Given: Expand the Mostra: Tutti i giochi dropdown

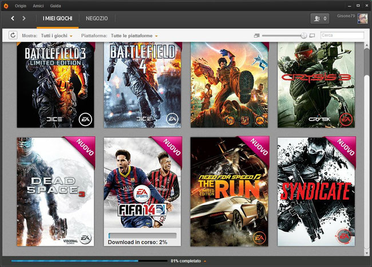Looking at the screenshot, I should coord(57,36).
